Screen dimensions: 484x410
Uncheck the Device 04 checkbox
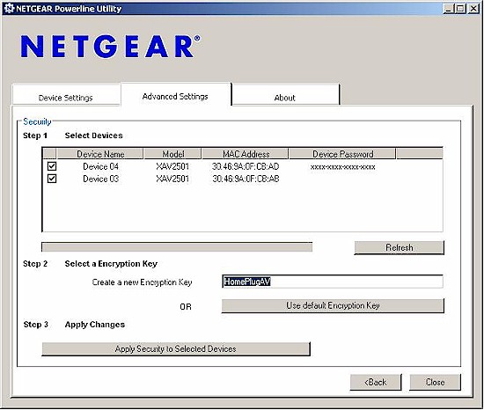coord(52,166)
